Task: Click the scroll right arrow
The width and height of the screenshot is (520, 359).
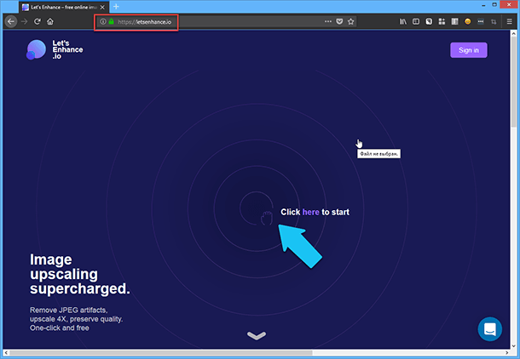Action: pos(506,353)
